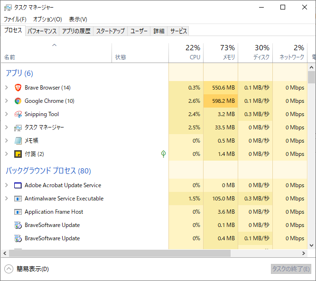Click the 105.0 MB memory cell
The width and height of the screenshot is (316, 281).
click(221, 199)
